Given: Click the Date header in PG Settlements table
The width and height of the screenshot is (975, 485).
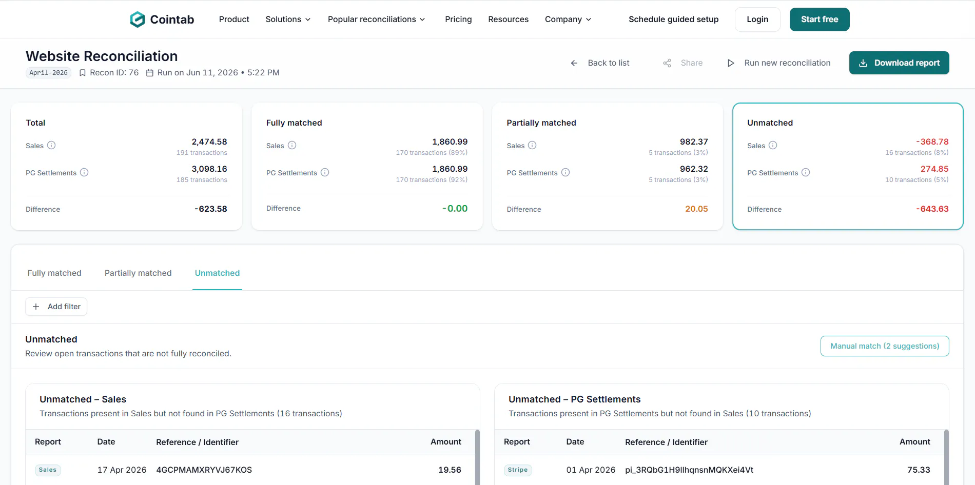Looking at the screenshot, I should click(x=575, y=442).
